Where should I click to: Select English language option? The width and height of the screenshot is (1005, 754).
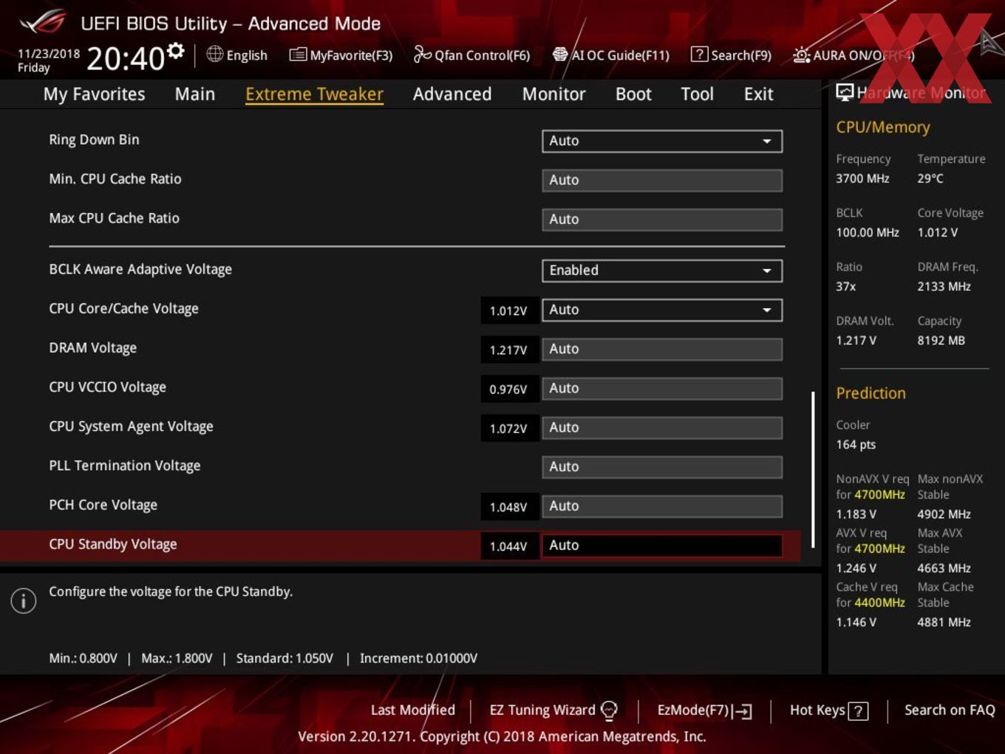[247, 55]
